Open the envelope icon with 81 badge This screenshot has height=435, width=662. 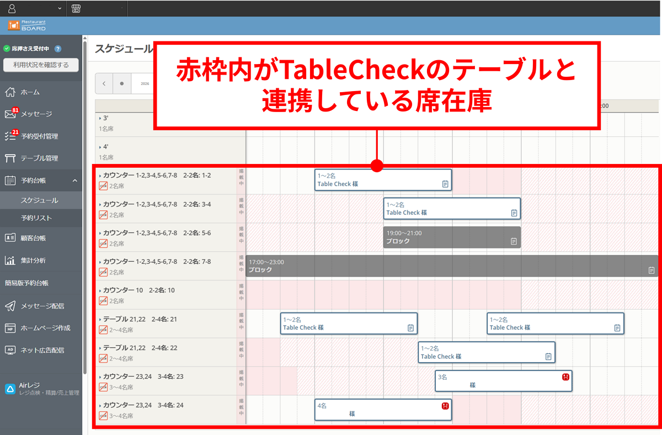10,114
